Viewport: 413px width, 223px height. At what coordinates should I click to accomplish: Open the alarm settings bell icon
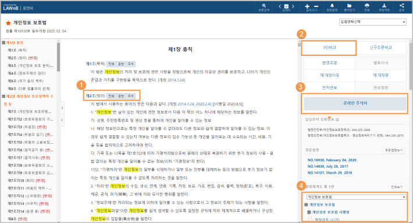click(332, 7)
